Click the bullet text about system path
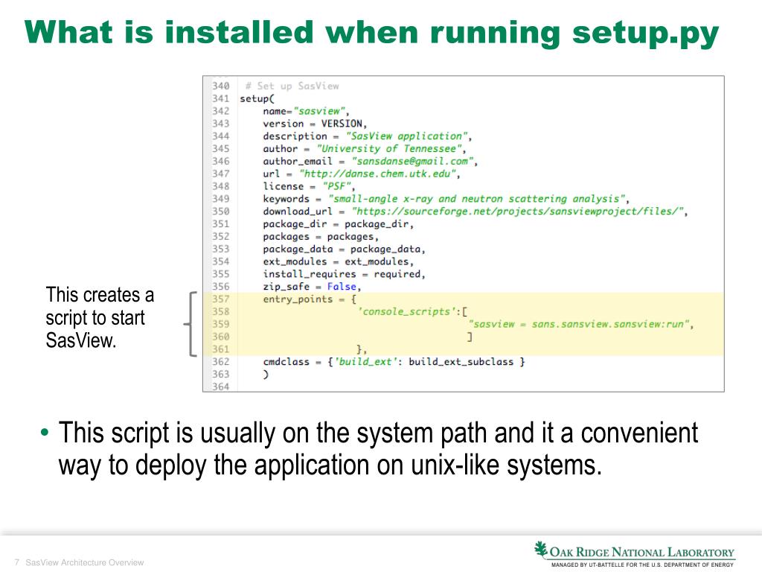Image resolution: width=762 pixels, height=572 pixels. [378, 449]
